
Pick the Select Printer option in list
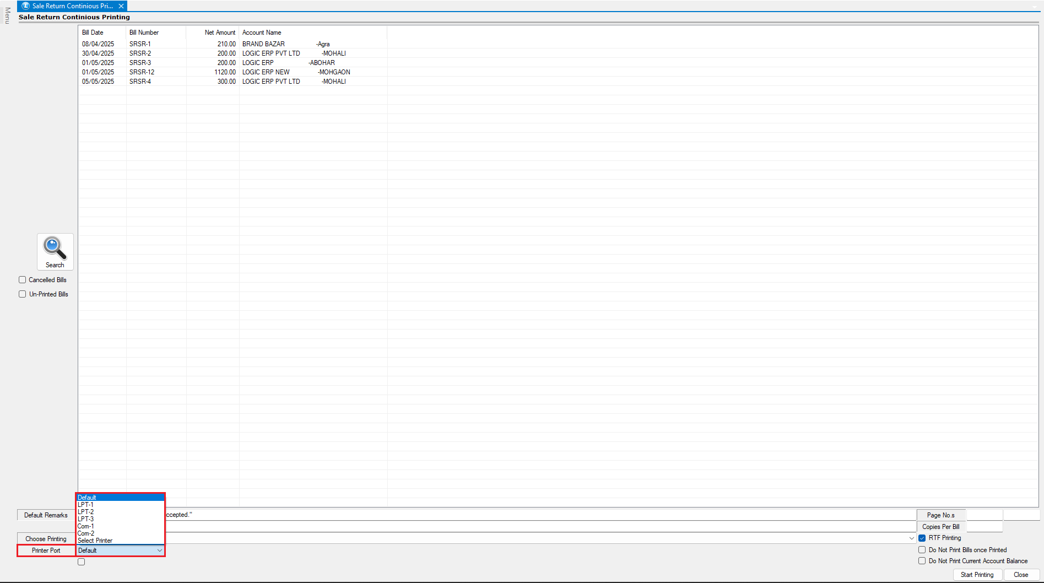pyautogui.click(x=95, y=541)
